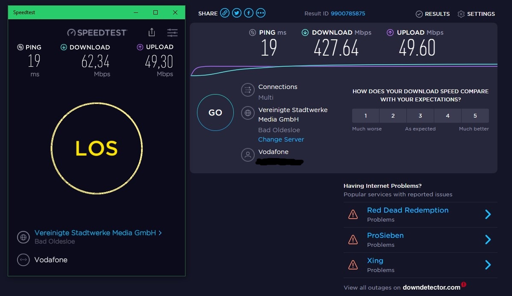The height and width of the screenshot is (296, 512).
Task: Open more share options ellipsis icon
Action: click(x=261, y=13)
